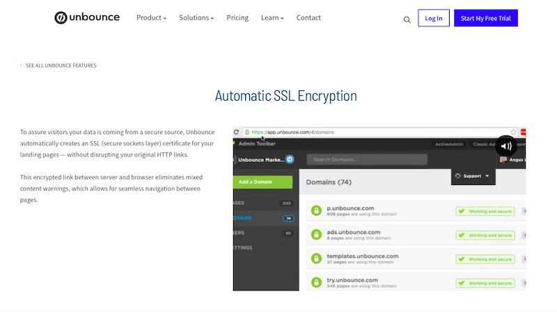Open the Support dropdown in video
Image resolution: width=557 pixels, height=312 pixels.
[473, 176]
